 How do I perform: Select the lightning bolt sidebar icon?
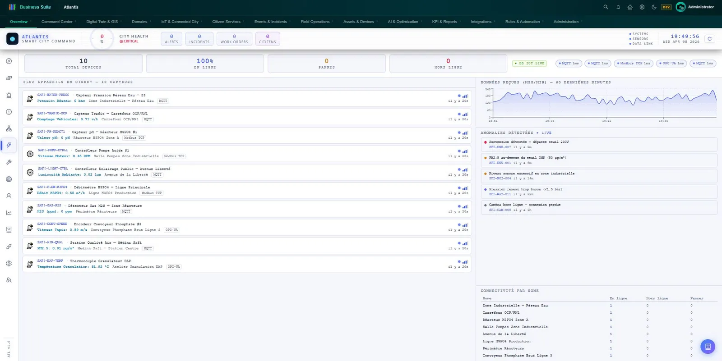point(9,146)
